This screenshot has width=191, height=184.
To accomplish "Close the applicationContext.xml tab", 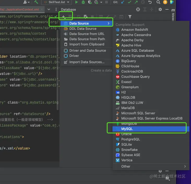I will click(42, 9).
